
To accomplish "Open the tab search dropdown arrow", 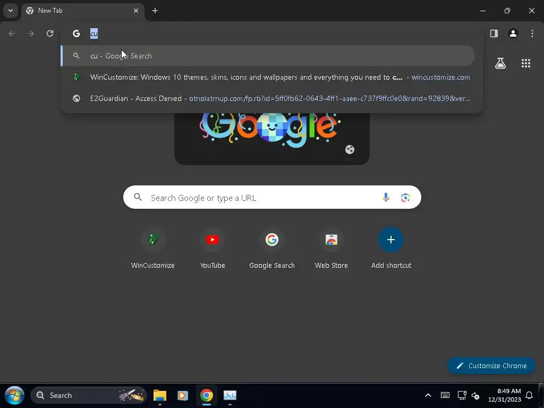I will [11, 11].
